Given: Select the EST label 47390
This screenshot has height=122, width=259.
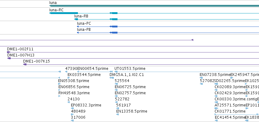Looking at the screenshot, I should (71, 69).
